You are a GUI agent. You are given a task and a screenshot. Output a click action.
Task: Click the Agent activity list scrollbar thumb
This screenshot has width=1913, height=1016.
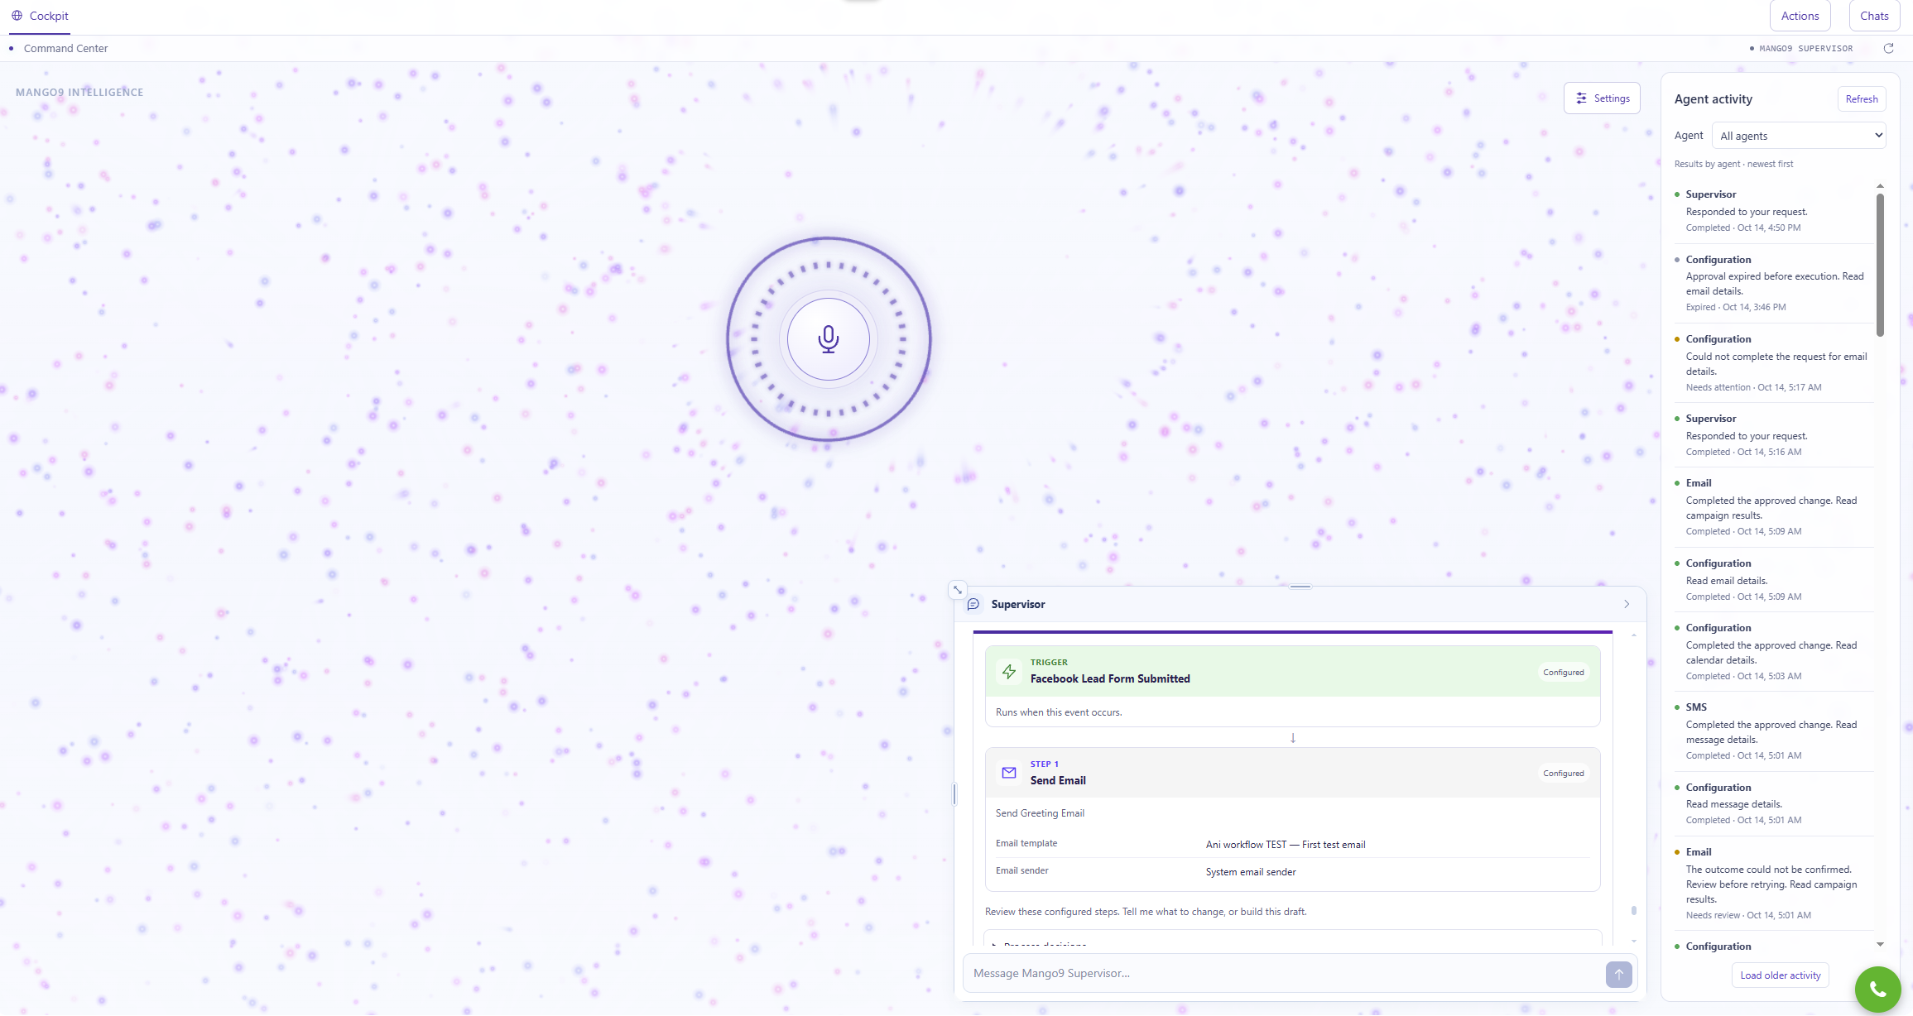pos(1880,265)
